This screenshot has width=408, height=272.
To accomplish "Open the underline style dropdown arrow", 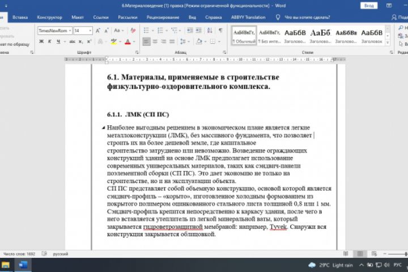I will pos(64,41).
